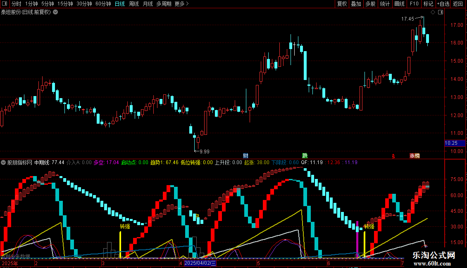
Task: Click month 5 marker on time axis
Action: pos(258,263)
